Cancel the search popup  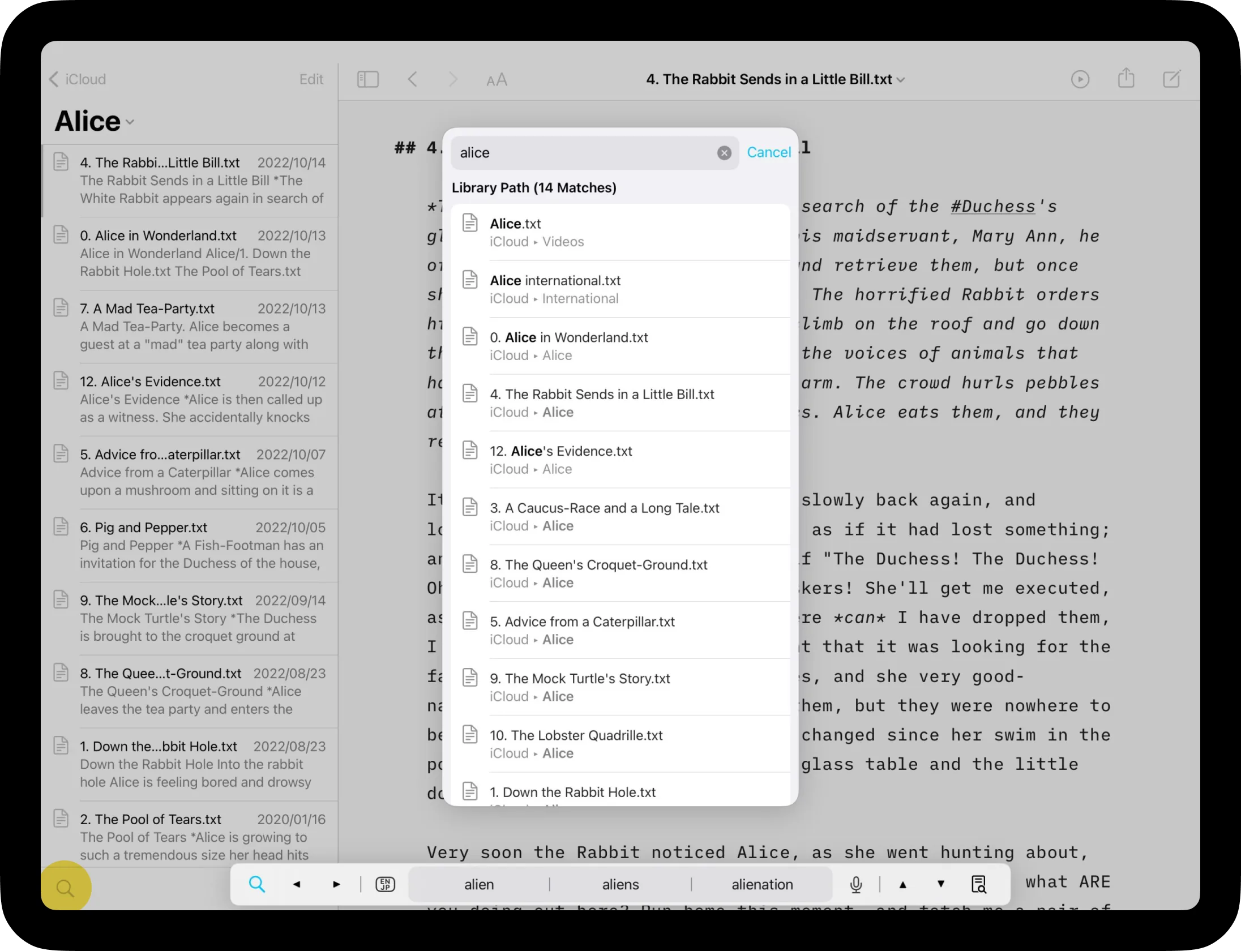769,152
